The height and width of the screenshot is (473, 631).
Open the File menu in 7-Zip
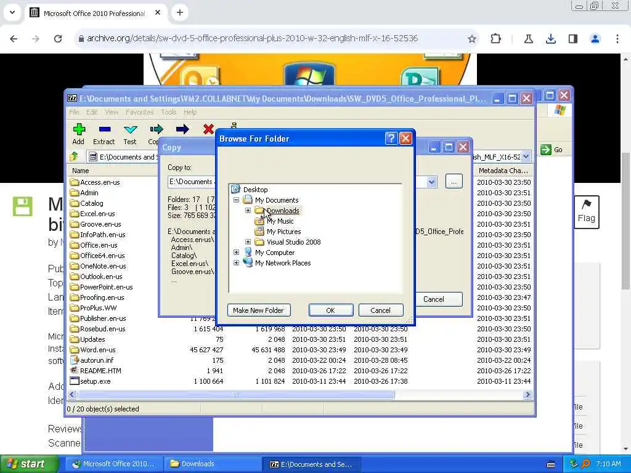pos(74,112)
